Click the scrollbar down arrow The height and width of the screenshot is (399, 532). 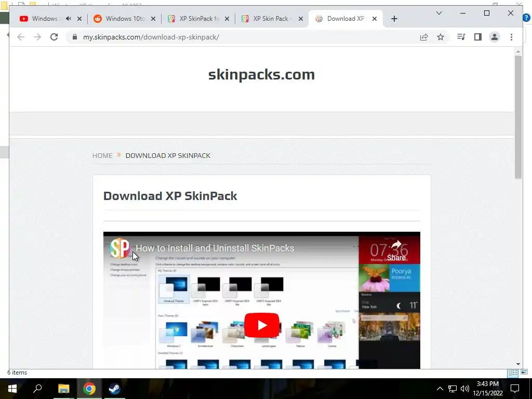[x=518, y=364]
